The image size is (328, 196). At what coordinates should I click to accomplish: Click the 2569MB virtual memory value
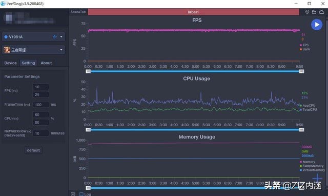click(307, 156)
